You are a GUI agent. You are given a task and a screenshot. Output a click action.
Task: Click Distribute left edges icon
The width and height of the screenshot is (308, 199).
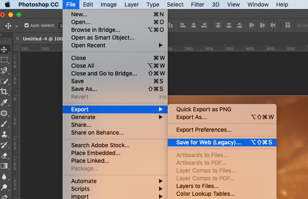coord(252,25)
